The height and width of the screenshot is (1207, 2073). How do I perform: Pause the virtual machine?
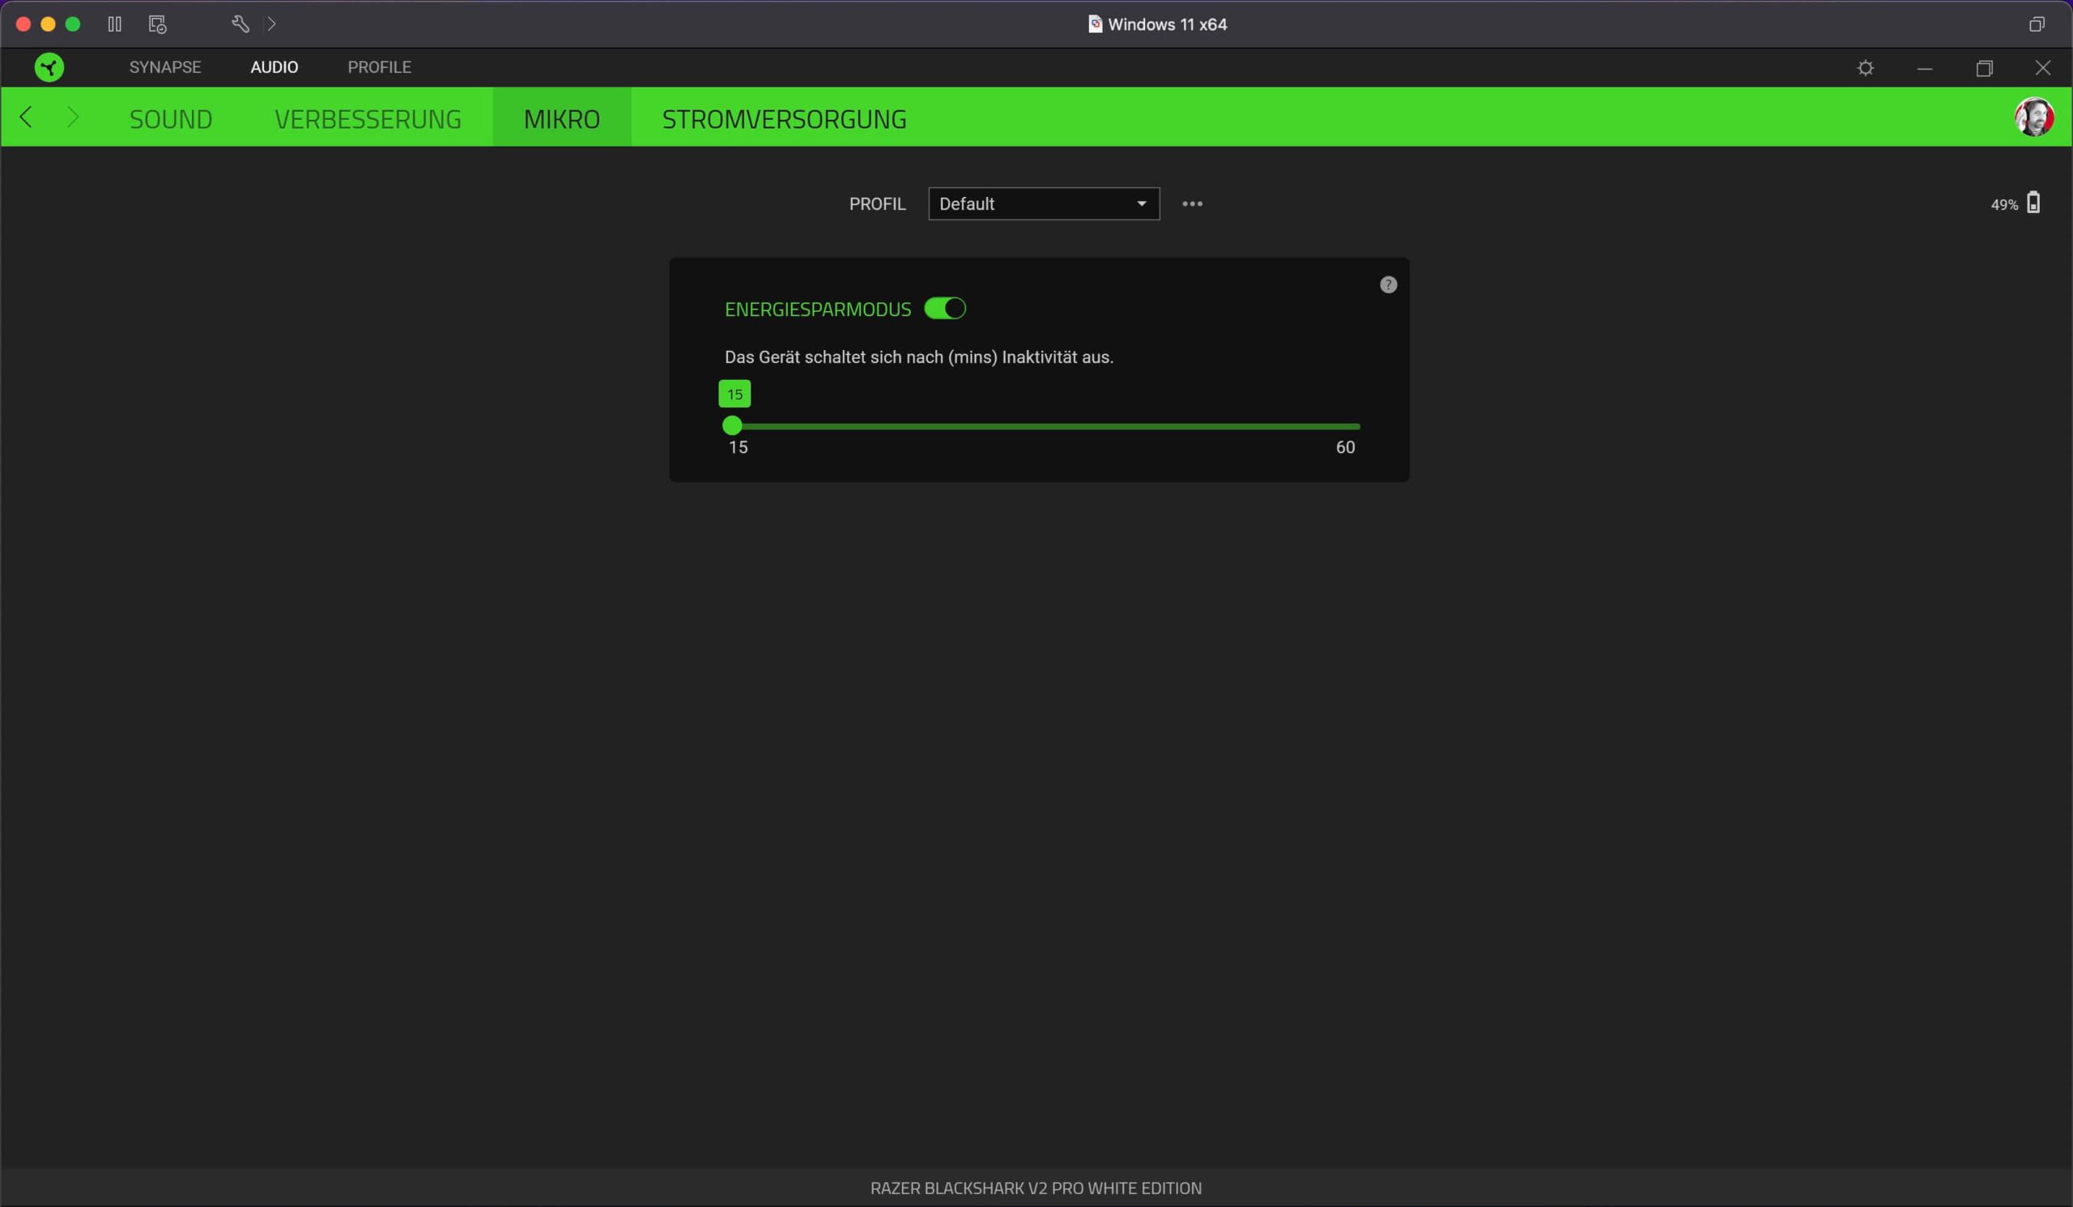pyautogui.click(x=114, y=24)
